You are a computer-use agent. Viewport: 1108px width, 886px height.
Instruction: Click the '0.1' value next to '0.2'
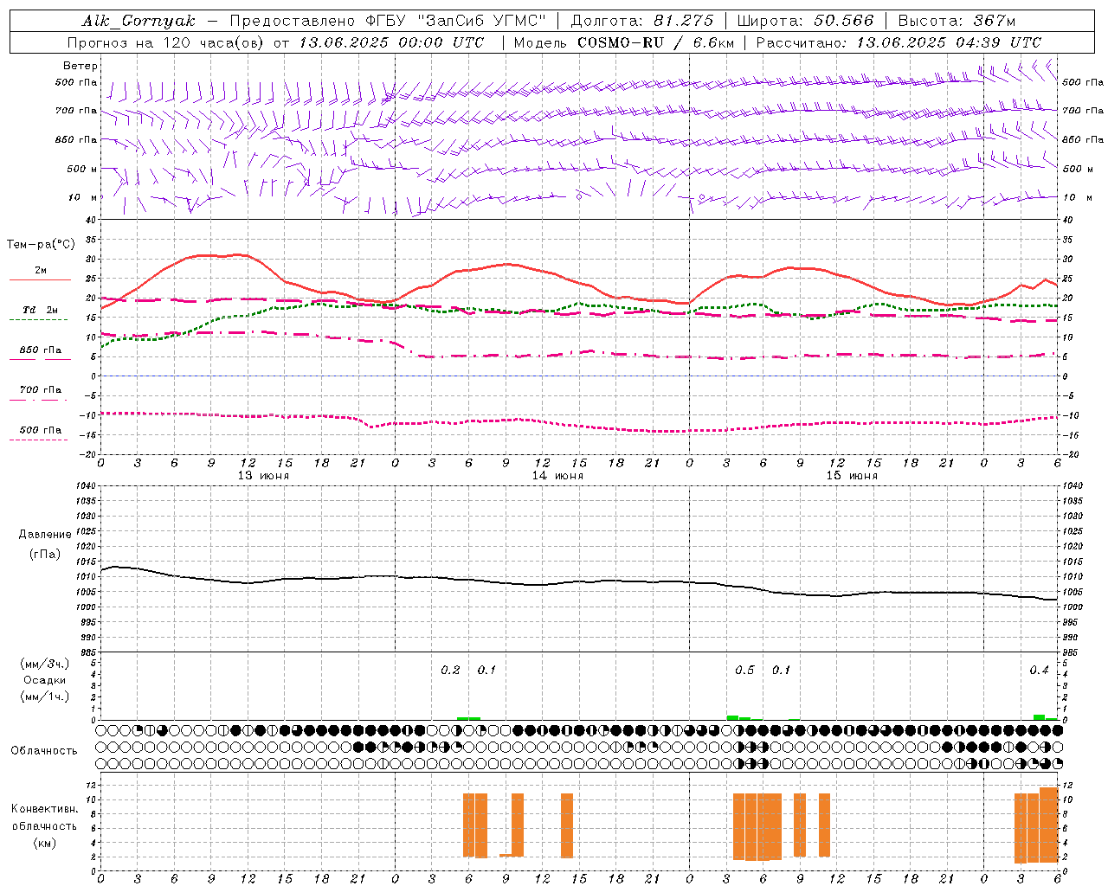coord(487,671)
